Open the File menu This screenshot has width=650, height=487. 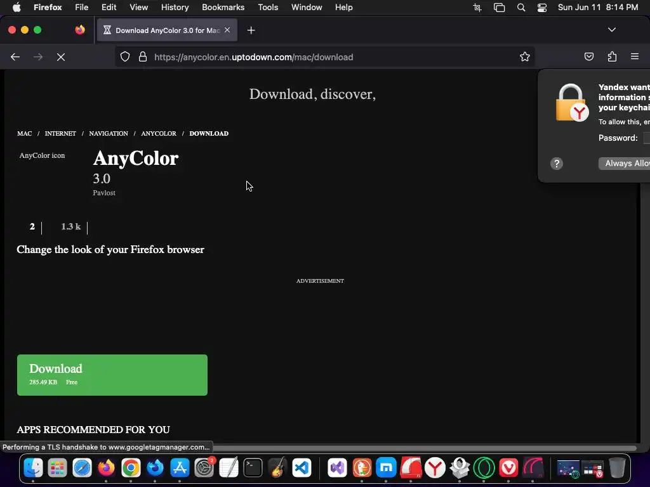coord(82,8)
